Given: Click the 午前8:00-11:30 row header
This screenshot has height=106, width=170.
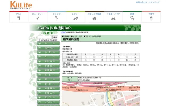Looking at the screenshot, I should [72, 57].
